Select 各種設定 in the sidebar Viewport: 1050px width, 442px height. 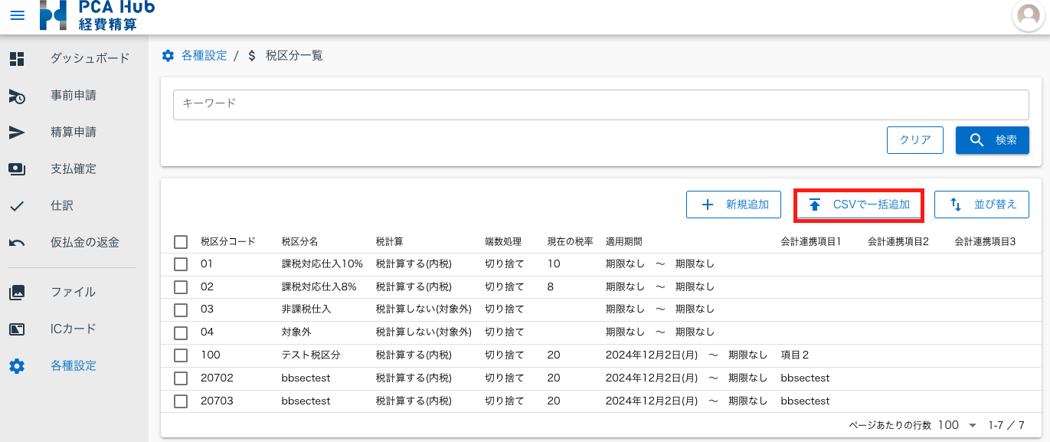coord(74,365)
